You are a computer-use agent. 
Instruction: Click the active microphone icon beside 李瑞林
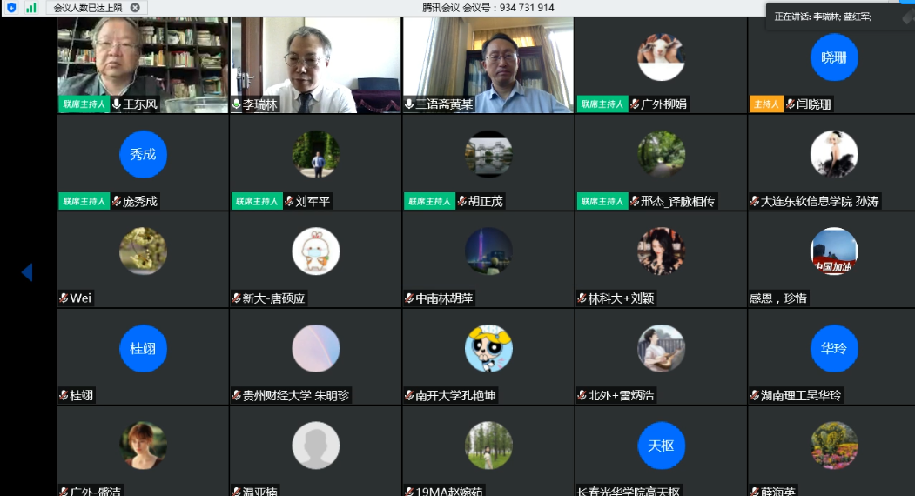point(237,104)
